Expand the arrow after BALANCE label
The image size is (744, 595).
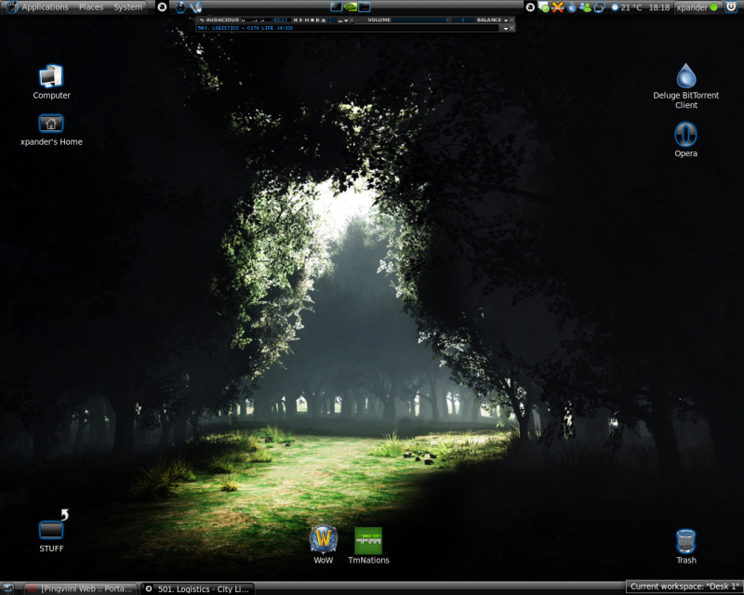coord(506,20)
